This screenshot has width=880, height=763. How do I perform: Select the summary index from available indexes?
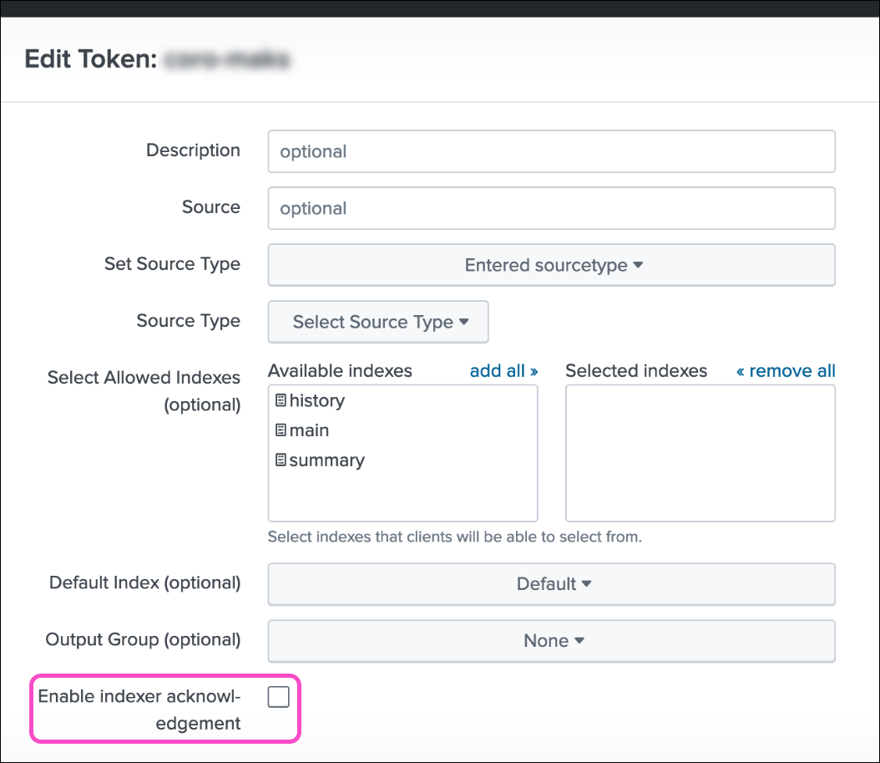326,460
